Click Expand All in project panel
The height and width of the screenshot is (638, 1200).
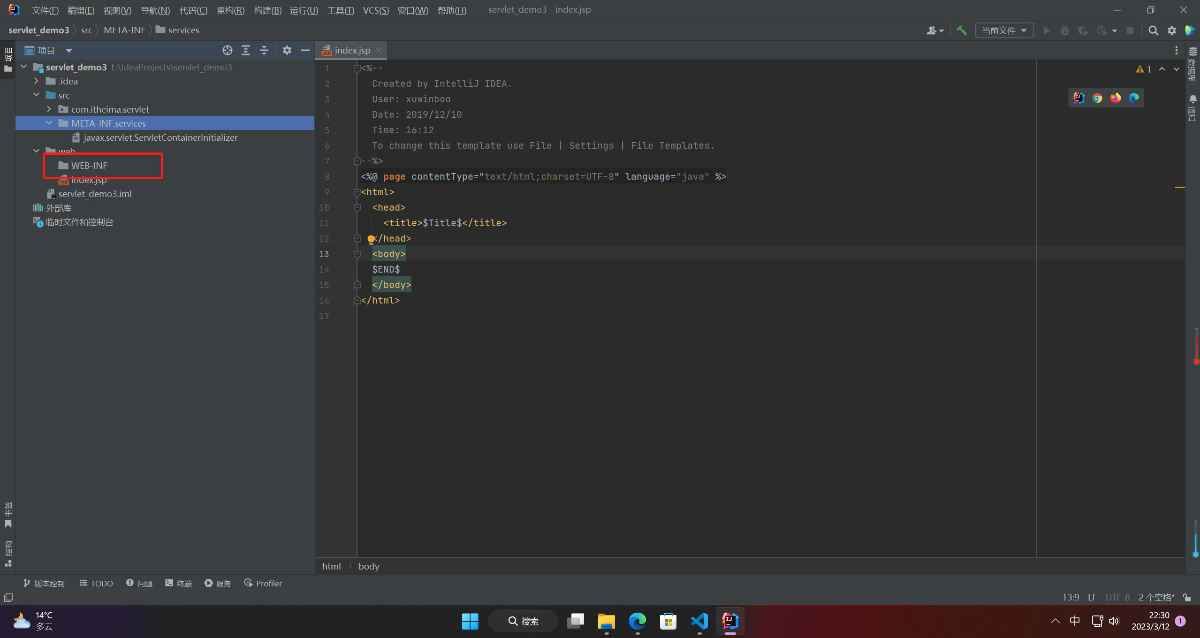246,50
